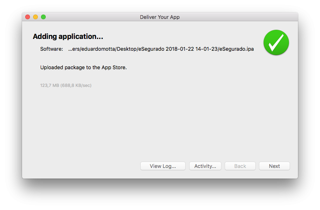Click the truncated '…ers/eduardomotta' path start
Image resolution: width=320 pixels, height=210 pixels.
90,49
